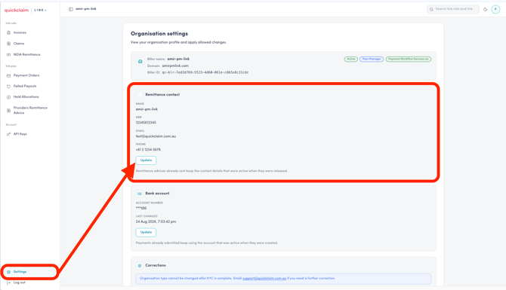Screen dimensions: 506x290
Task: Open Payment Orders
Action: pos(26,75)
